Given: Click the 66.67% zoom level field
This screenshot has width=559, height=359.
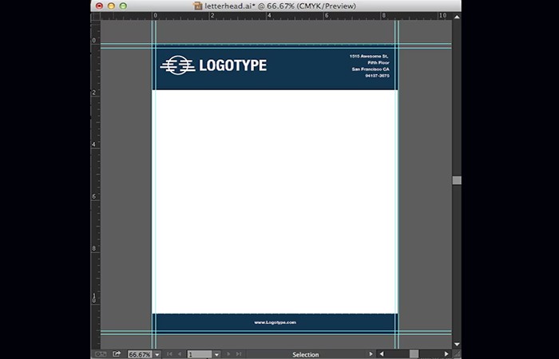Looking at the screenshot, I should click(x=140, y=354).
